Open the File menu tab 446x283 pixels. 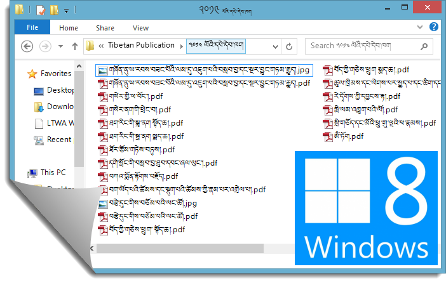32,27
